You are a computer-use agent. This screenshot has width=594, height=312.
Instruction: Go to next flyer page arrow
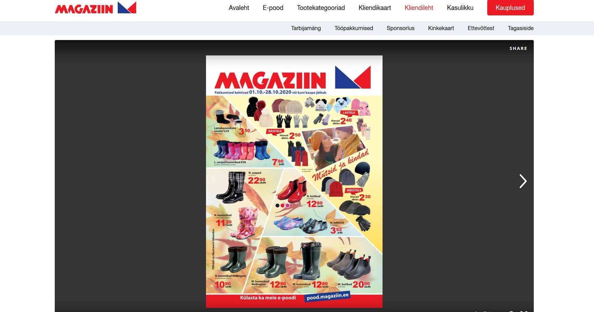(x=523, y=181)
